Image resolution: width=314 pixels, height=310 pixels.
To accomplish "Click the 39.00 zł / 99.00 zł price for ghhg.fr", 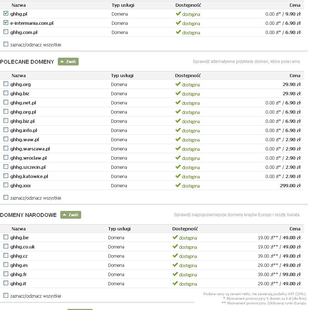I will coord(279,274).
